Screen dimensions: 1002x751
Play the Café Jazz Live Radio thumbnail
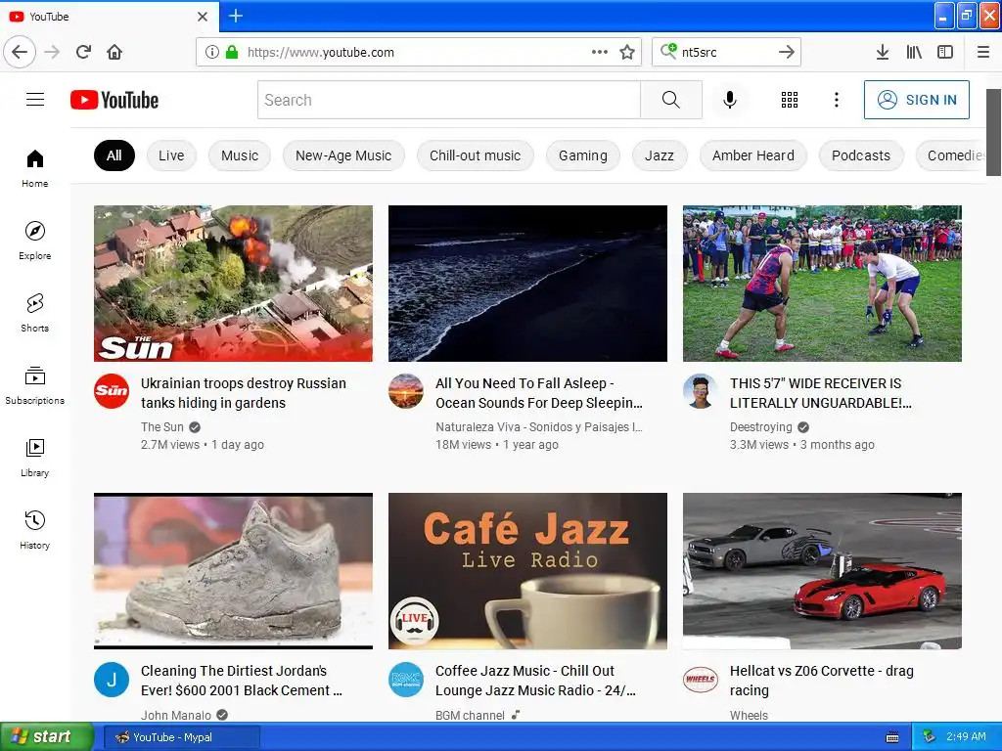(x=527, y=571)
